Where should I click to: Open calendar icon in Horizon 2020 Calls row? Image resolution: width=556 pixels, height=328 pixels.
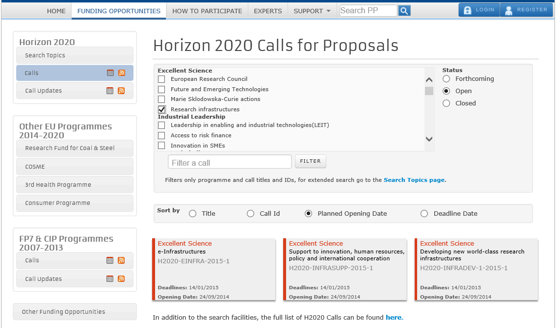point(110,73)
